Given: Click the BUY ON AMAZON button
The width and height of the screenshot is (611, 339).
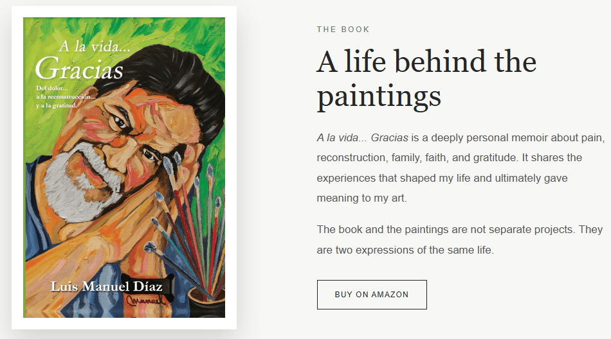Looking at the screenshot, I should [372, 295].
